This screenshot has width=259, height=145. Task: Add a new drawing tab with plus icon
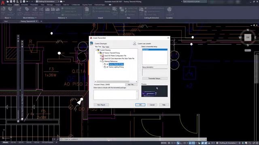41,21
